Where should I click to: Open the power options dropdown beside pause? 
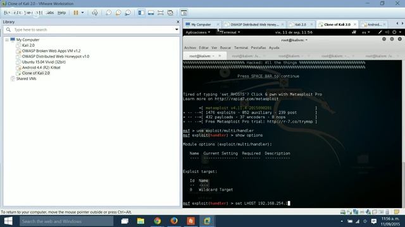point(83,13)
